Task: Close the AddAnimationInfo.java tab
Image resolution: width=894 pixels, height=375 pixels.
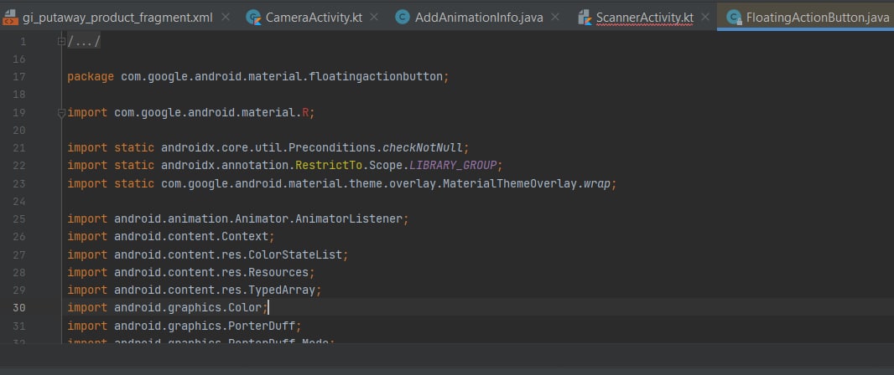Action: pyautogui.click(x=554, y=17)
